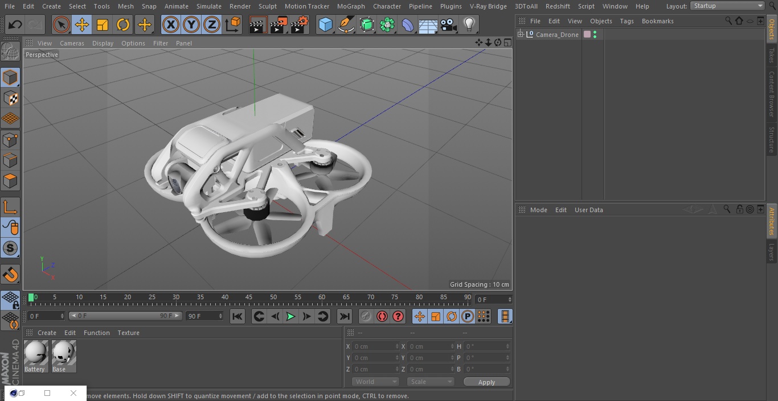Play the animation forward

coord(290,316)
